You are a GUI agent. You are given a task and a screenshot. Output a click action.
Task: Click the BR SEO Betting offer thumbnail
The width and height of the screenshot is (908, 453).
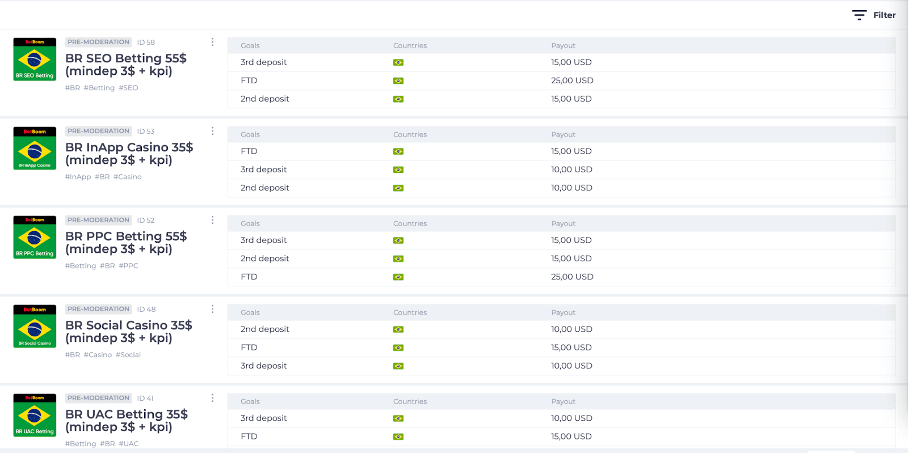[35, 59]
